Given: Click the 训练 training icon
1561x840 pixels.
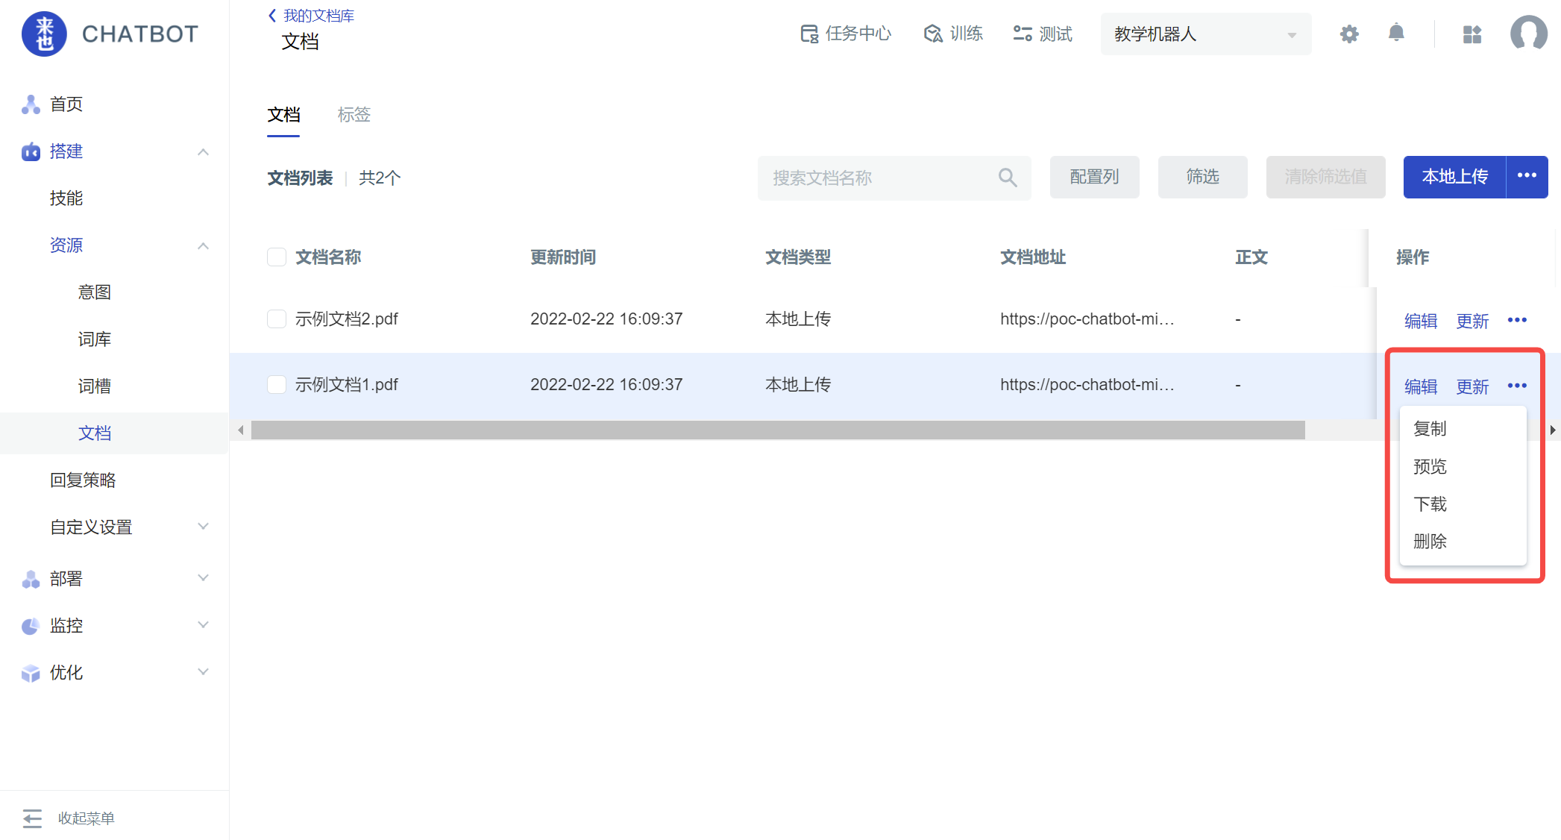Looking at the screenshot, I should [x=933, y=34].
